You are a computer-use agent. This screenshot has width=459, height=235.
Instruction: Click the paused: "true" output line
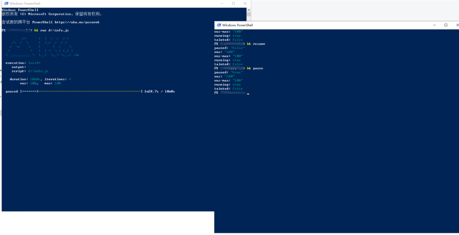click(x=229, y=72)
